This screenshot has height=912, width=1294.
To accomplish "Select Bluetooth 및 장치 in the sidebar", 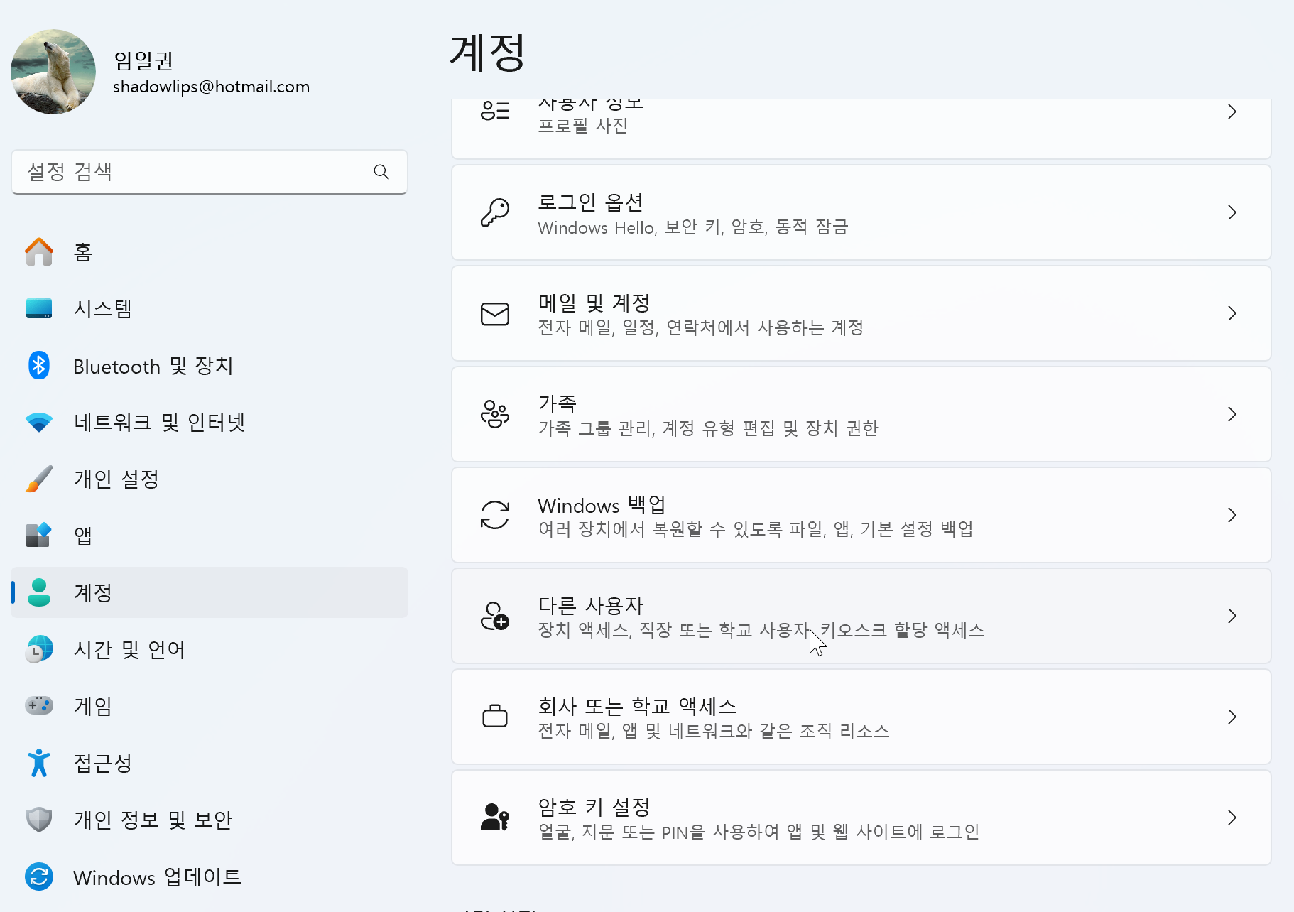I will (x=210, y=366).
